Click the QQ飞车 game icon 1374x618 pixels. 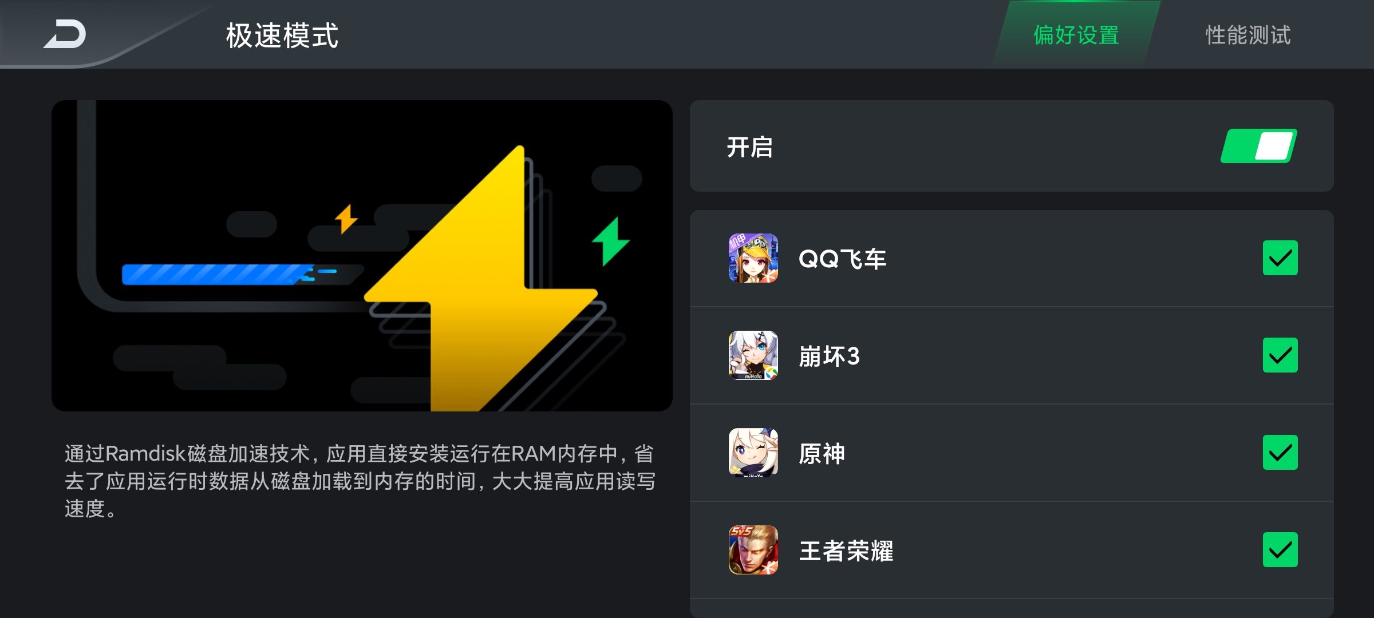click(753, 258)
